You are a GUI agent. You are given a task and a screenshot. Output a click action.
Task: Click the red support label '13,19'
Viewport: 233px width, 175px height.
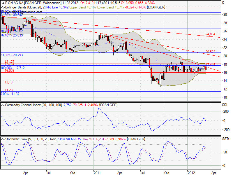coord(9,82)
